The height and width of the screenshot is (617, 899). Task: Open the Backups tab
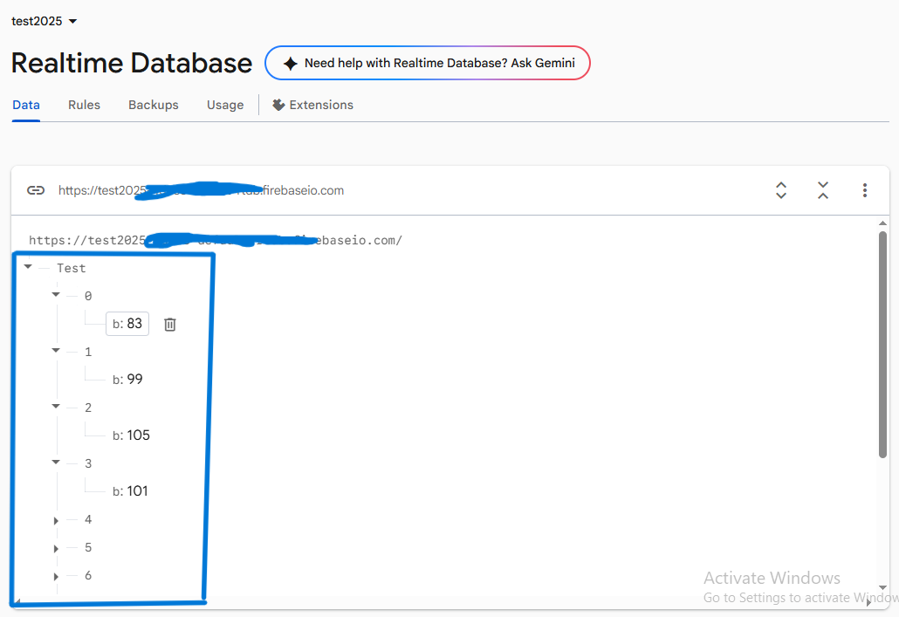point(153,105)
